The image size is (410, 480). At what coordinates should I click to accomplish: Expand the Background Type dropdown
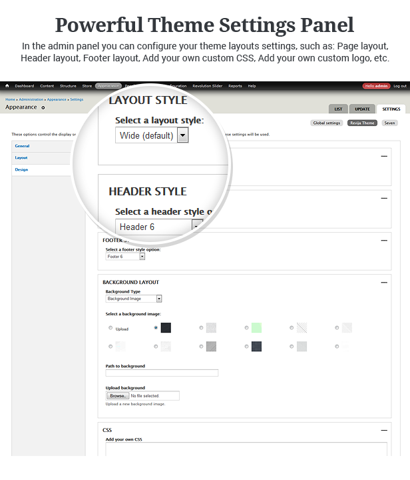pos(158,299)
